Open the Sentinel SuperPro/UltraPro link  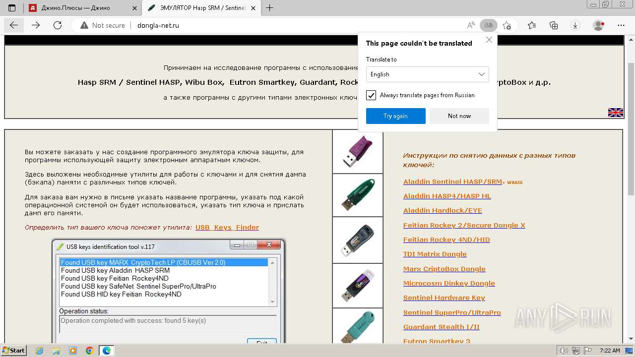(x=452, y=313)
